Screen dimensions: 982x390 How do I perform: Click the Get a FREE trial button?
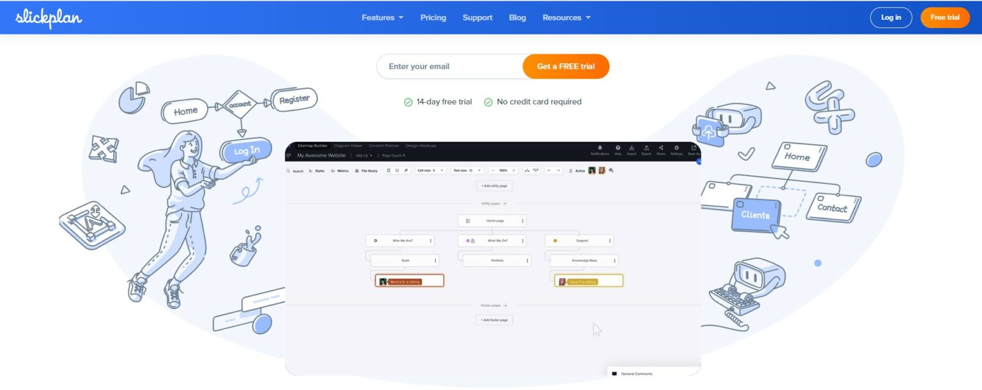[x=565, y=66]
